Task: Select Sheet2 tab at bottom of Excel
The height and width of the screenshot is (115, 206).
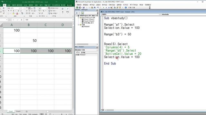Action: [18, 111]
